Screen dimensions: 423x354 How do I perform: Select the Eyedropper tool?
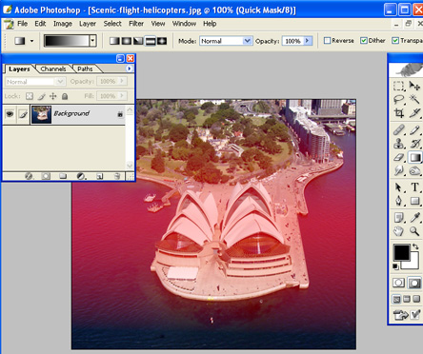coord(414,217)
